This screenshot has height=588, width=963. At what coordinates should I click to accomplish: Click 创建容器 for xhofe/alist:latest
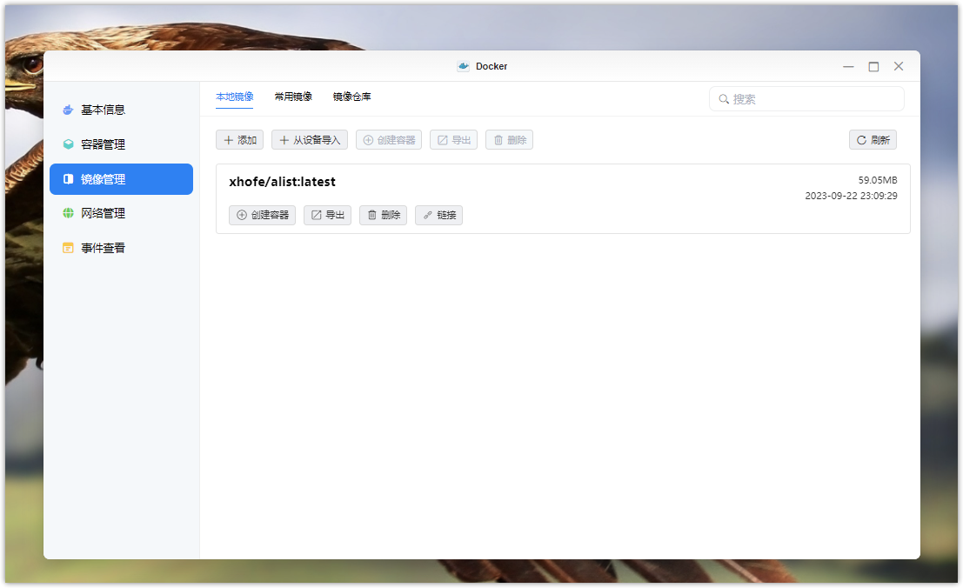click(262, 215)
